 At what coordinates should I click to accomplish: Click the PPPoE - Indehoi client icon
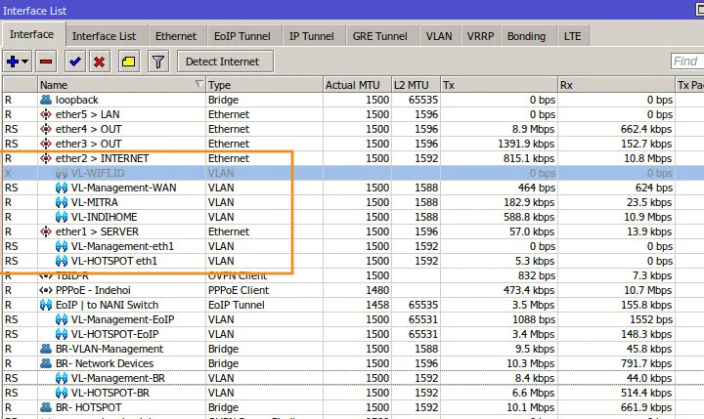pos(46,290)
